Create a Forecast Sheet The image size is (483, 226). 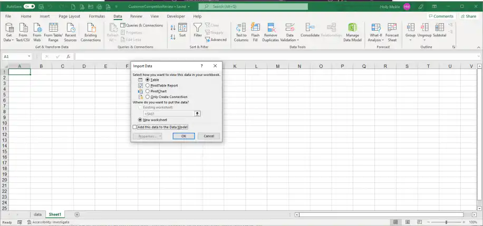coord(392,32)
